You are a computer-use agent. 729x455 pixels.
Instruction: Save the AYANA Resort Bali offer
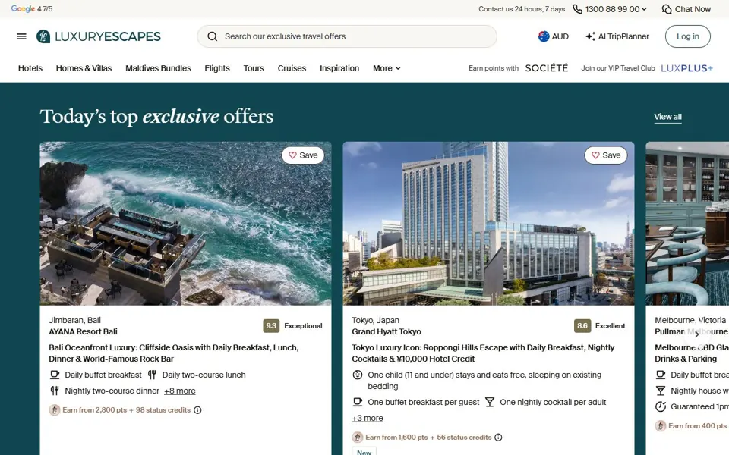303,155
